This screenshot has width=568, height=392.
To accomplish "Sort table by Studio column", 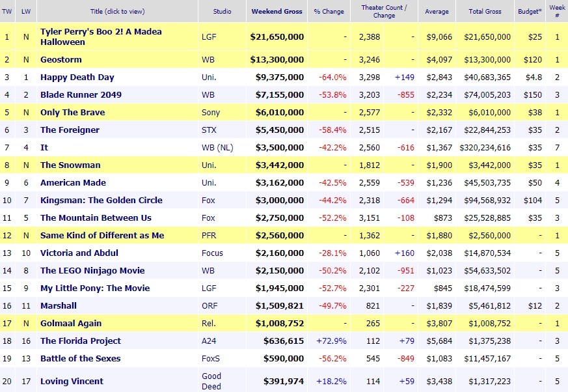I will [x=222, y=11].
